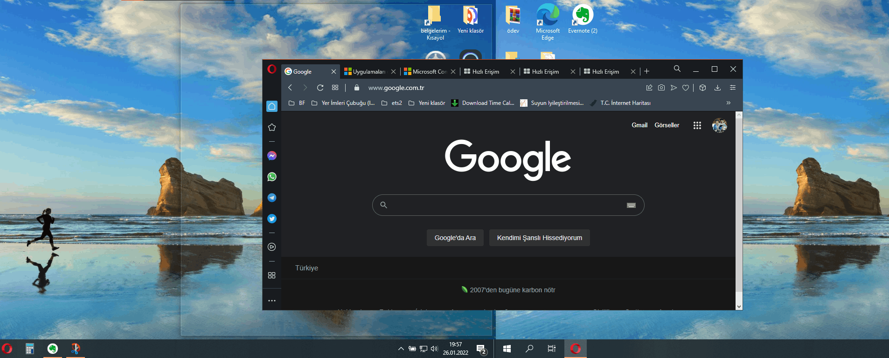Screen dimensions: 889x358
Task: Open the sidebar player icon
Action: (x=272, y=247)
